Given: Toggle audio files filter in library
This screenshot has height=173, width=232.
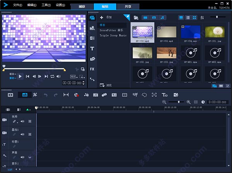Looking at the screenshot, I should point(163,17).
